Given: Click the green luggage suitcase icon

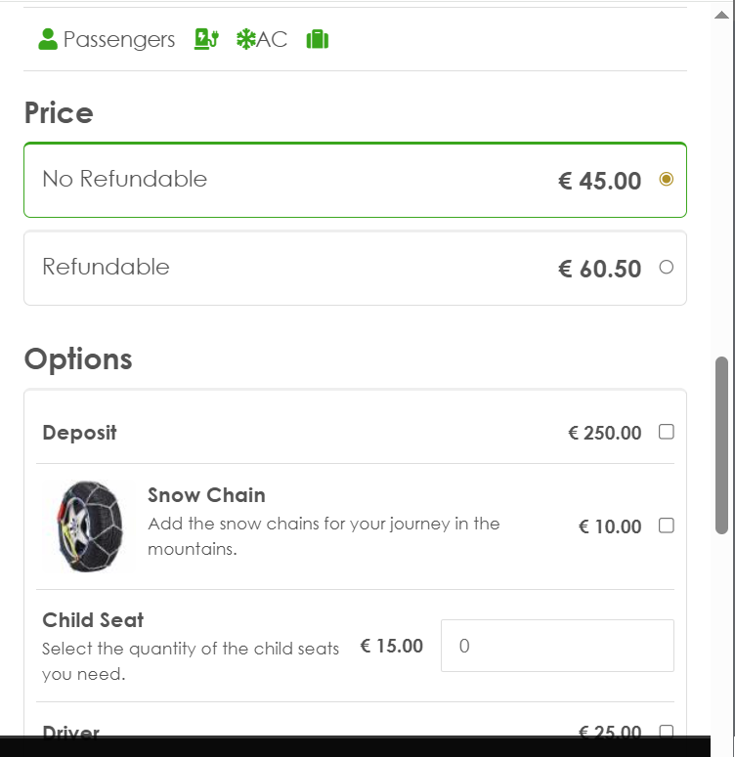Looking at the screenshot, I should 317,40.
